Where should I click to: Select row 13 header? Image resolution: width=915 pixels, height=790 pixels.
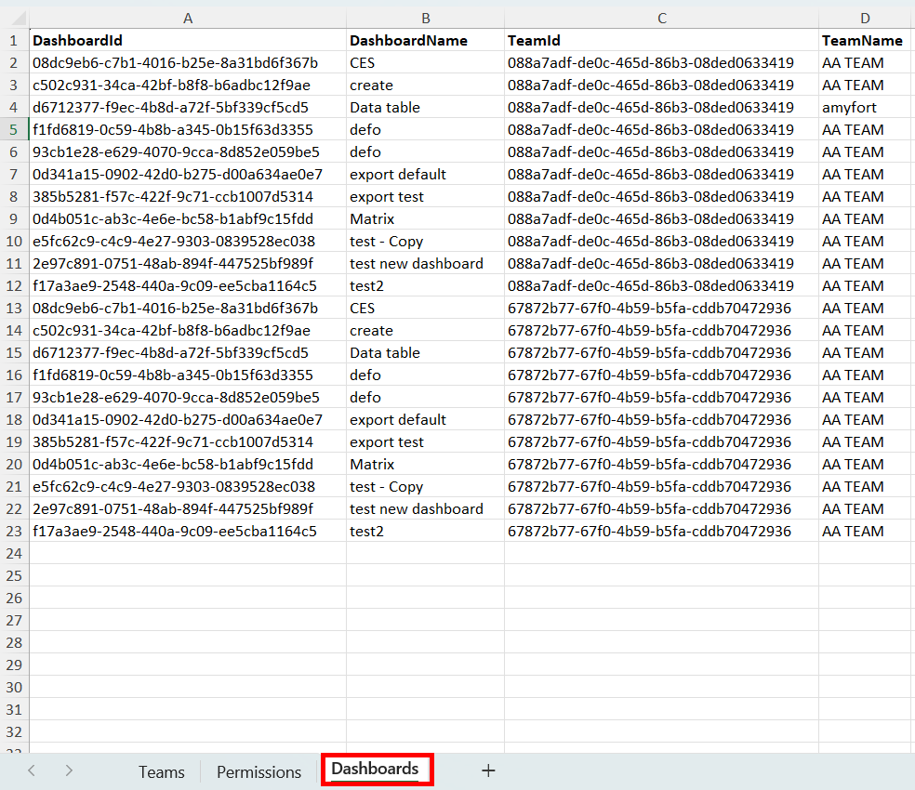tap(14, 308)
